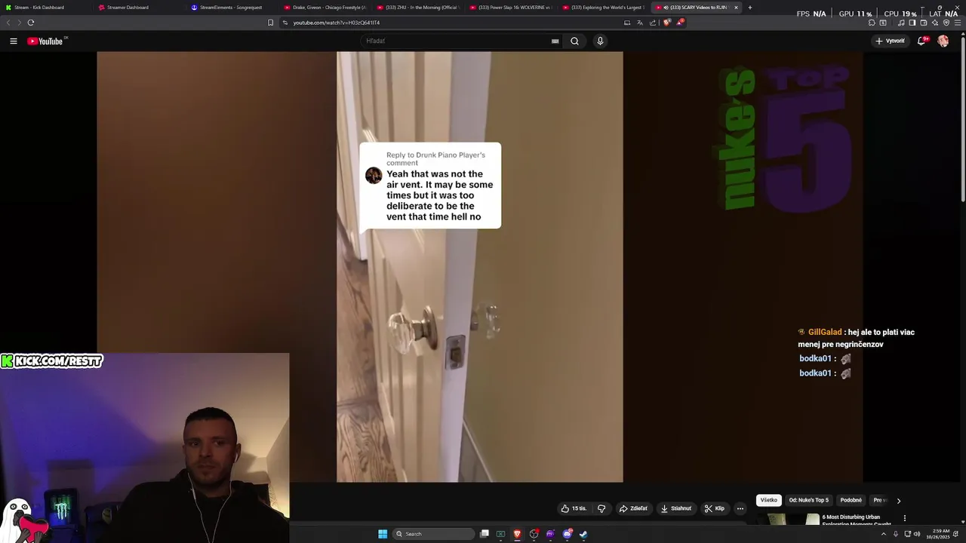The height and width of the screenshot is (543, 966).
Task: Show hidden system tray icons chevron
Action: [884, 534]
